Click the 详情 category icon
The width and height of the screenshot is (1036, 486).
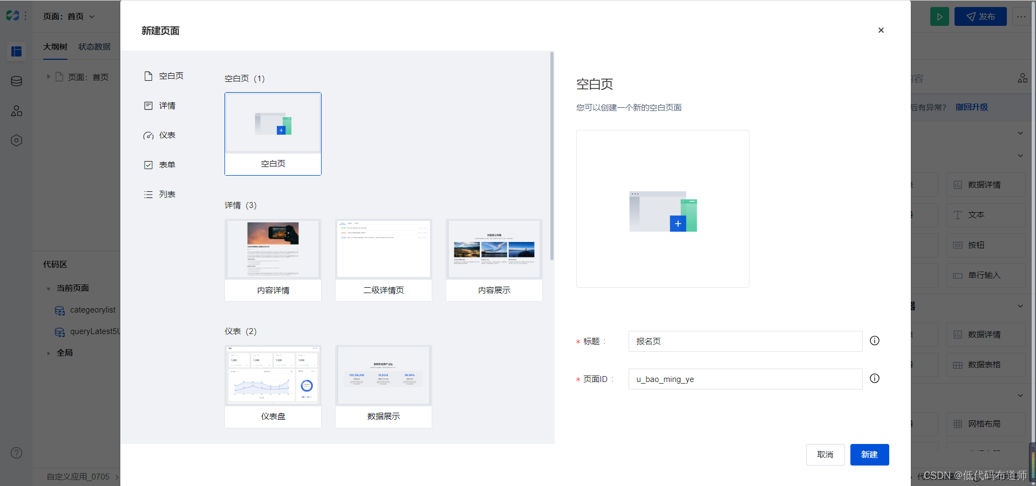click(x=148, y=106)
